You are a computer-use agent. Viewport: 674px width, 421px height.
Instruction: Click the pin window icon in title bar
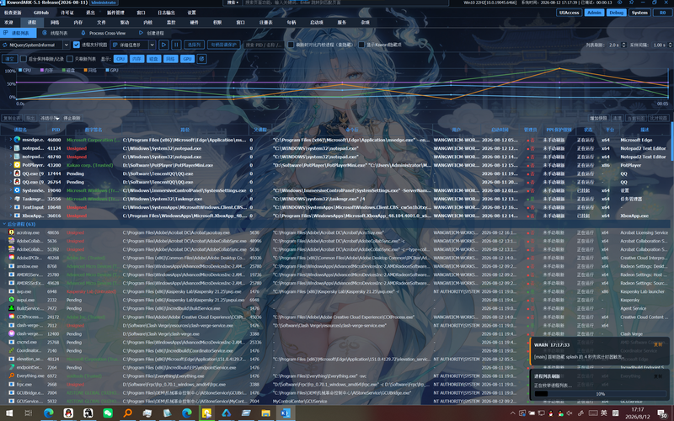click(x=631, y=3)
